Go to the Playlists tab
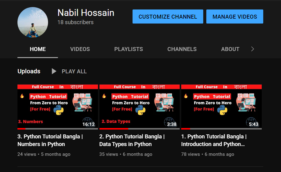The width and height of the screenshot is (281, 172). click(129, 49)
